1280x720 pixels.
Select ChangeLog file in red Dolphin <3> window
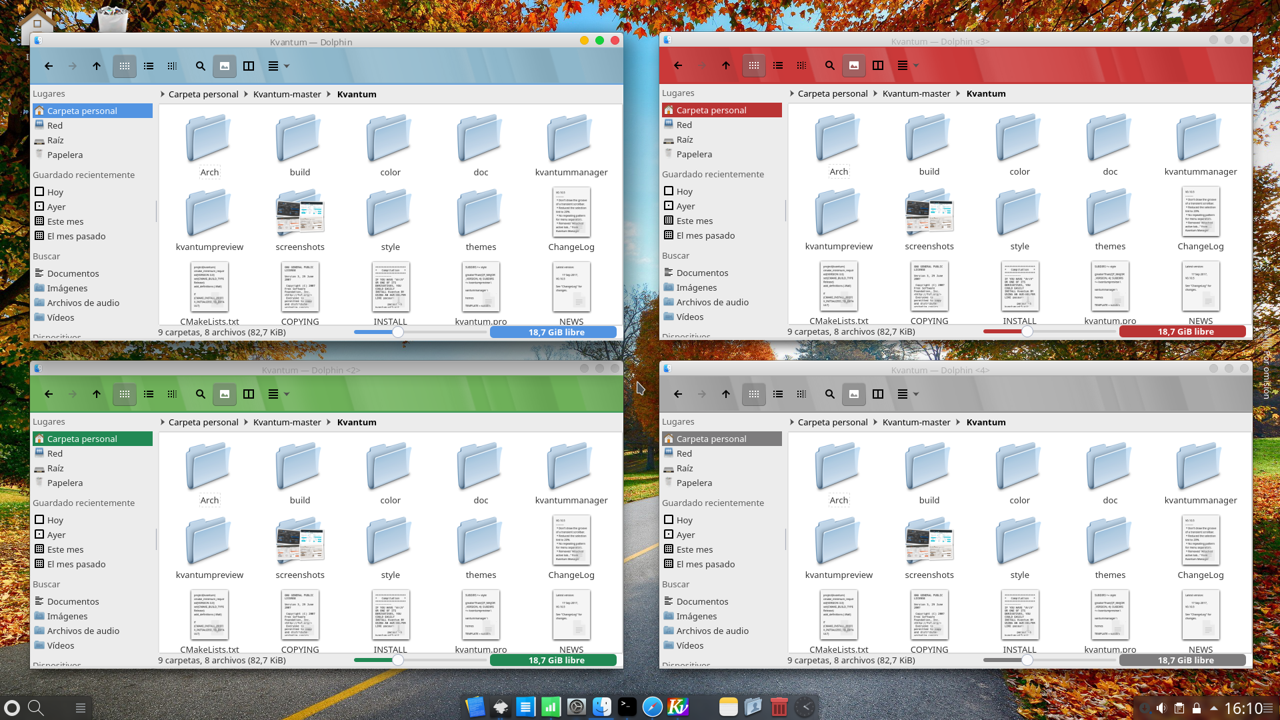click(1201, 219)
